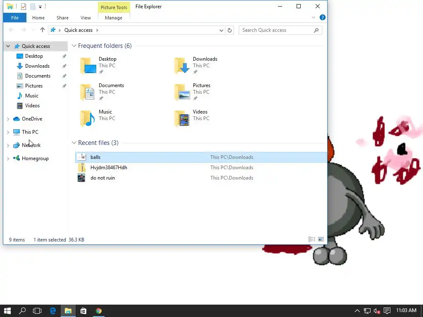Expand the This PC tree node
Image resolution: width=423 pixels, height=317 pixels.
pos(8,132)
